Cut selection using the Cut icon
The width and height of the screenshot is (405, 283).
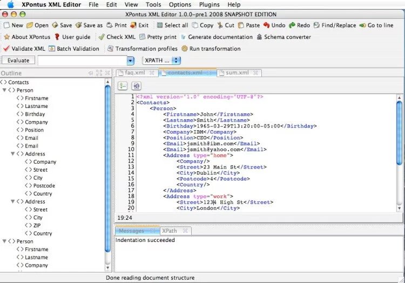point(220,25)
